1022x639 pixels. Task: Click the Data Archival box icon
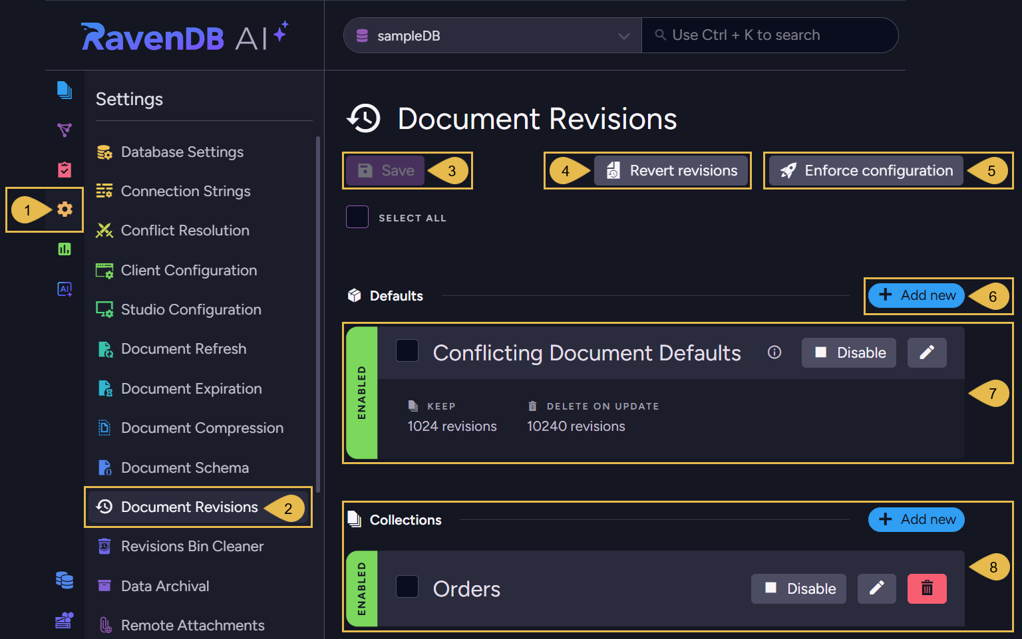[x=104, y=586]
